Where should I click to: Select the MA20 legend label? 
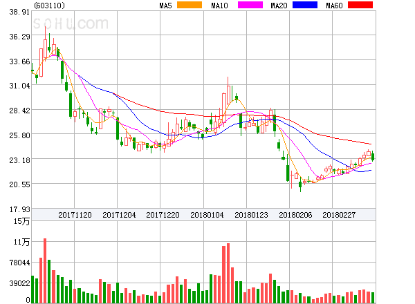tap(279, 6)
